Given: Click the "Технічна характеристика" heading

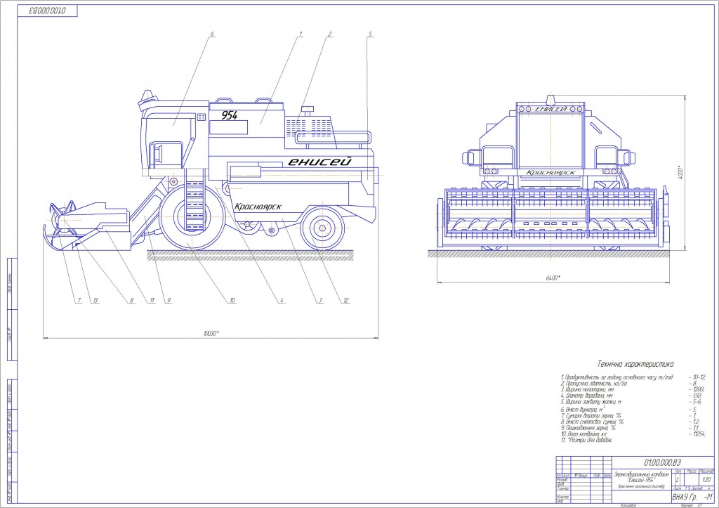Looking at the screenshot, I should point(635,365).
